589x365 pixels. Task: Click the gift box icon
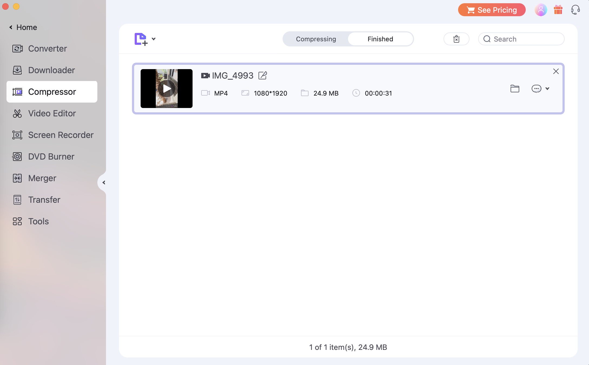558,10
